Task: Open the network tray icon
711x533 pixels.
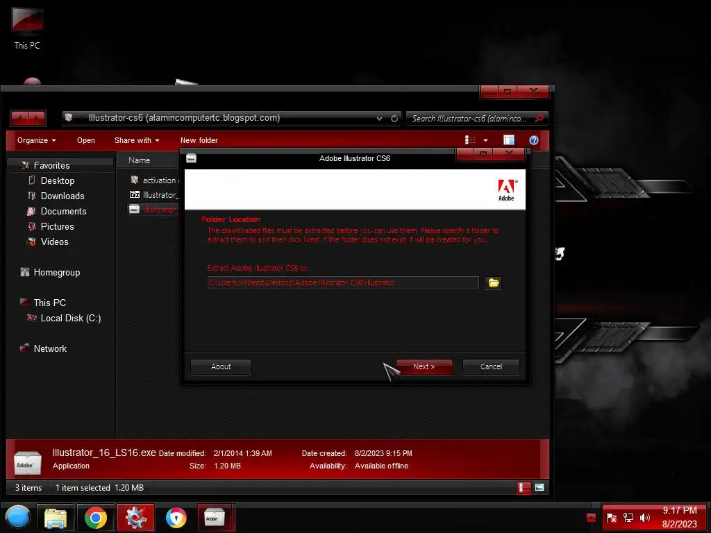Action: tap(628, 518)
